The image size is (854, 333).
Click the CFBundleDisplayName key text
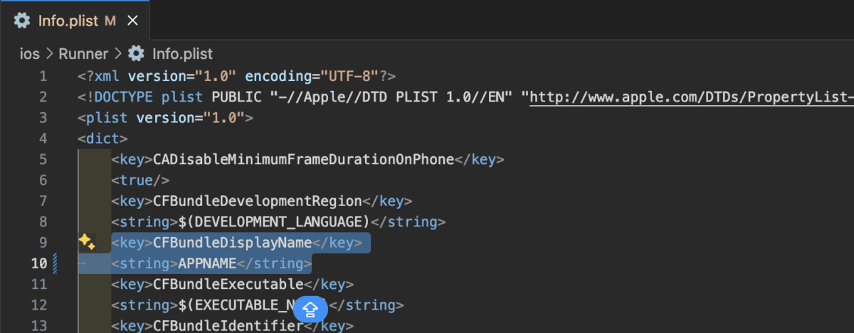(233, 243)
